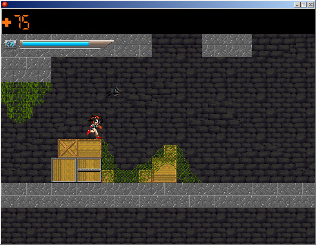316x245 pixels.
Task: Click the black and red hedgehog character
Action: tap(94, 126)
